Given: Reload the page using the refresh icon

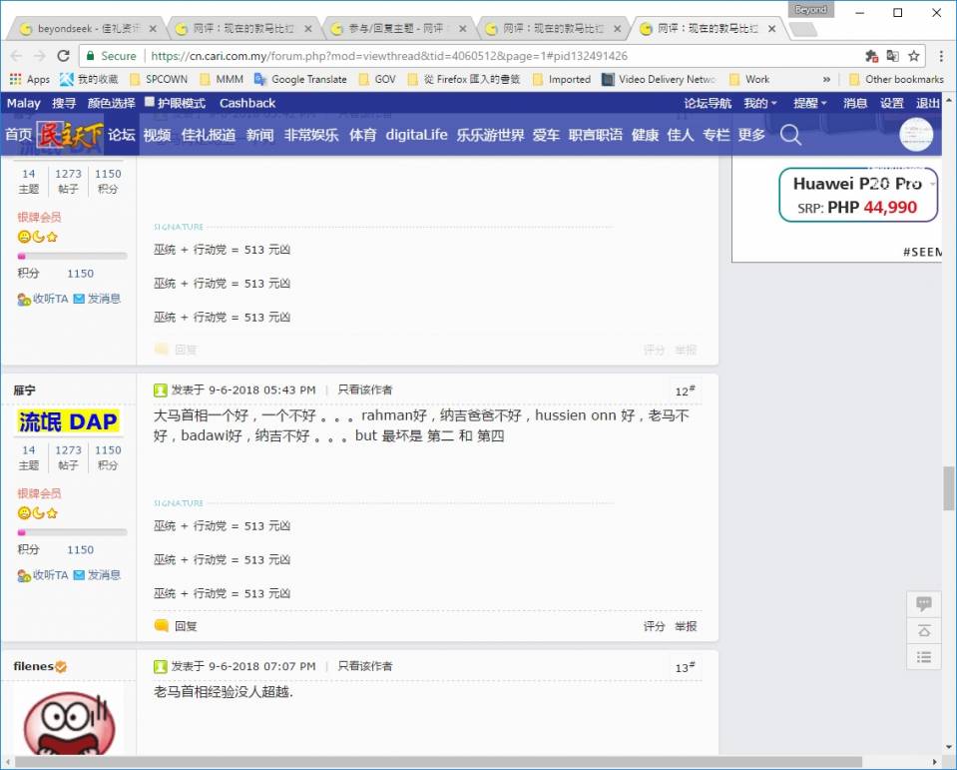Looking at the screenshot, I should [64, 56].
